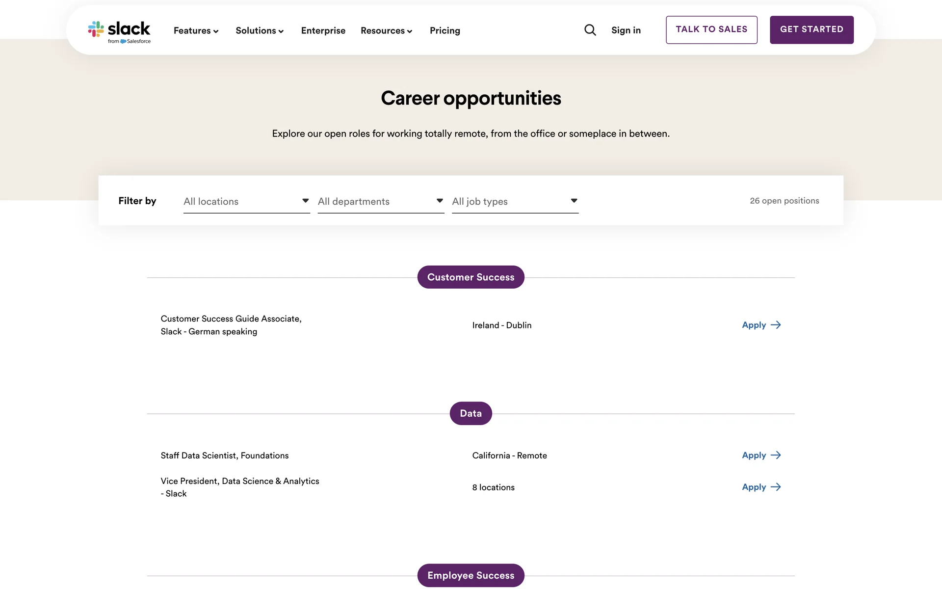Select the Employee Success department badge
This screenshot has width=942, height=589.
pyautogui.click(x=471, y=575)
